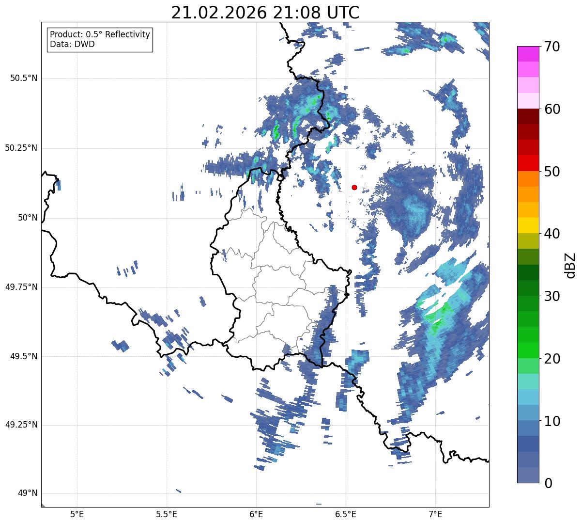Click the colorbar tick label 30
The height and width of the screenshot is (524, 582).
tap(552, 296)
